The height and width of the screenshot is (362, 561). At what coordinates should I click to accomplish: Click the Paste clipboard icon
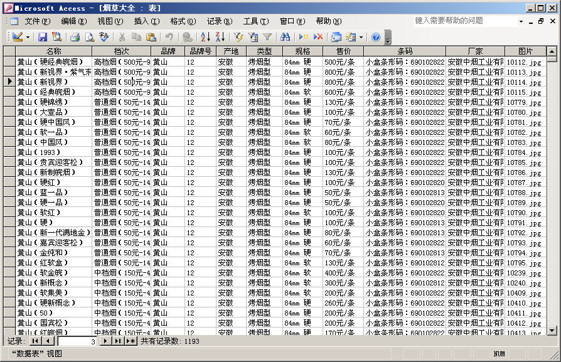[151, 36]
